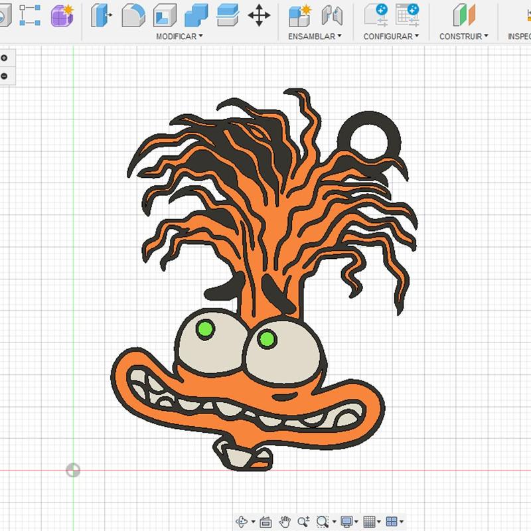Open the CONFIGURAR dropdown menu

(x=391, y=37)
